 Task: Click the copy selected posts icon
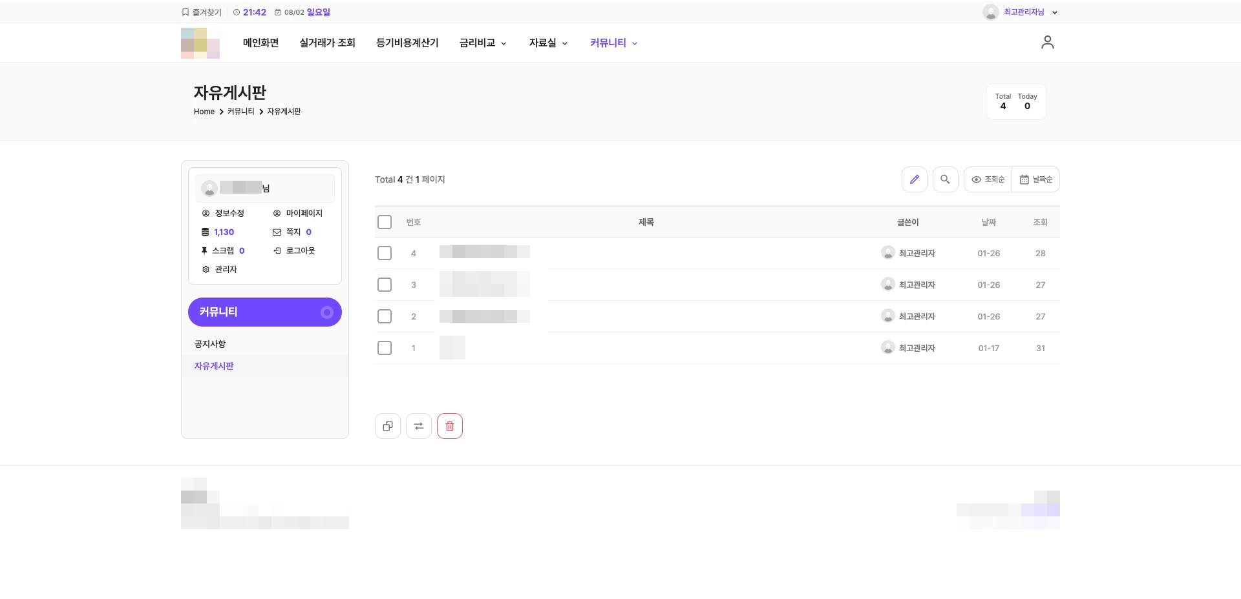coord(388,426)
